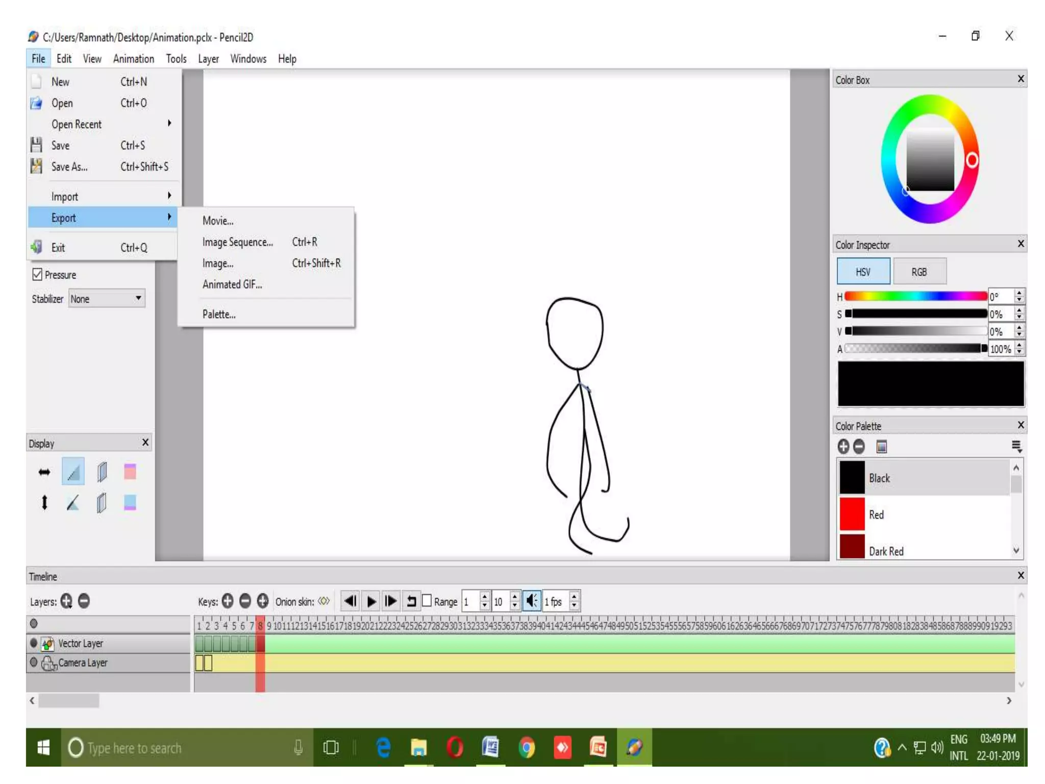Click the Export submenu item

[104, 218]
